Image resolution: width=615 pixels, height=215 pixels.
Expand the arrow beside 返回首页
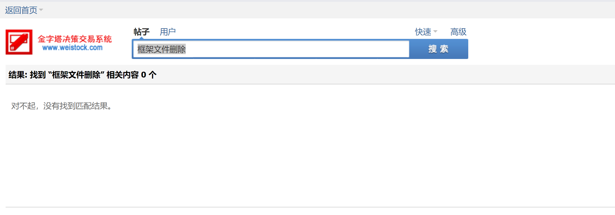[x=41, y=10]
